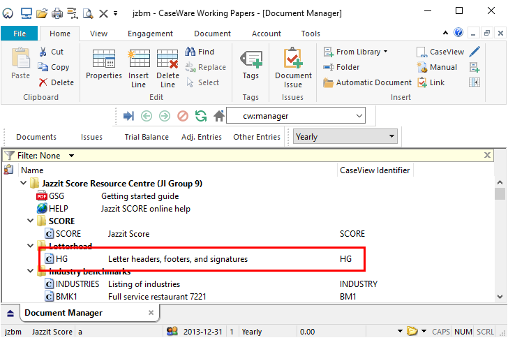Insert a CaseView document

(x=440, y=52)
